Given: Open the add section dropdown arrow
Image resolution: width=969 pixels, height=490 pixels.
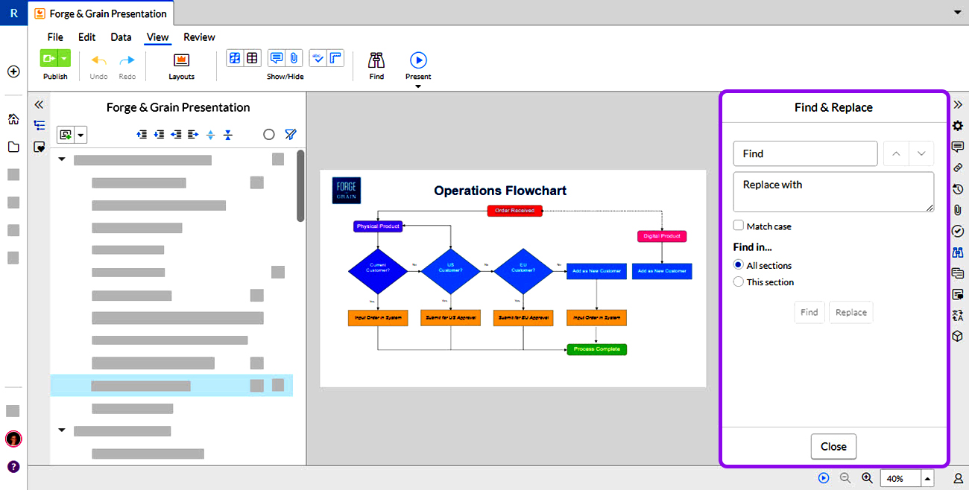Looking at the screenshot, I should pyautogui.click(x=81, y=135).
